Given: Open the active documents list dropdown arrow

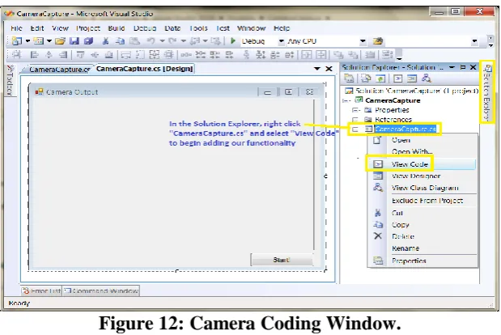Looking at the screenshot, I should coord(317,69).
